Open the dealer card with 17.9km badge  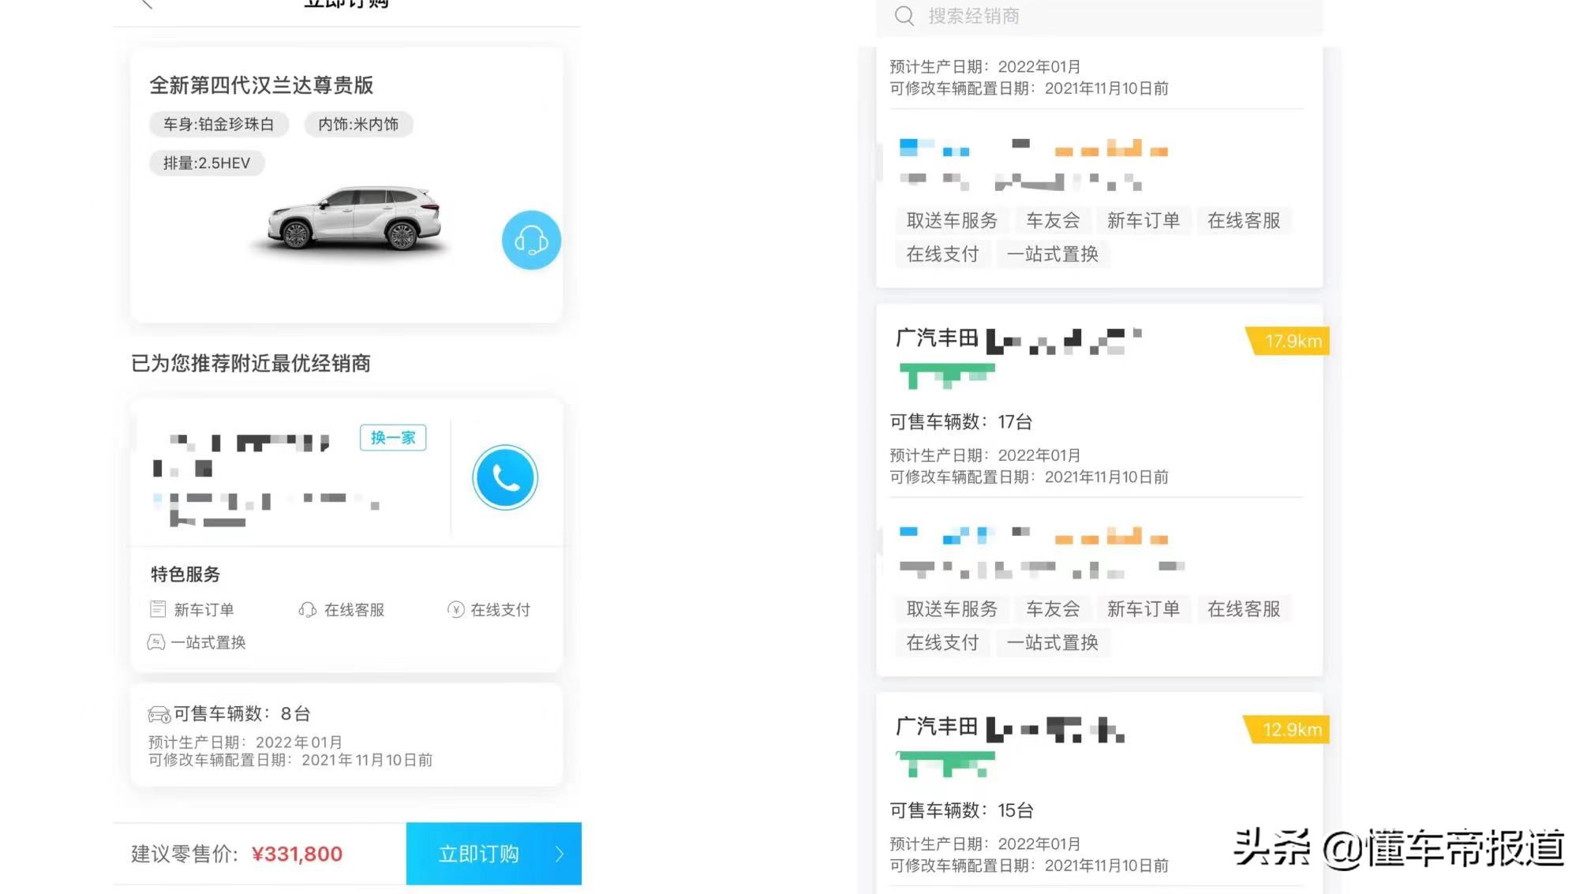tap(1099, 490)
